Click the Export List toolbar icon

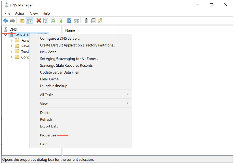point(60,21)
